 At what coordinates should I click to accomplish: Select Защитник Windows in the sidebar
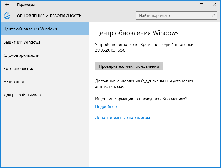click(x=22, y=42)
